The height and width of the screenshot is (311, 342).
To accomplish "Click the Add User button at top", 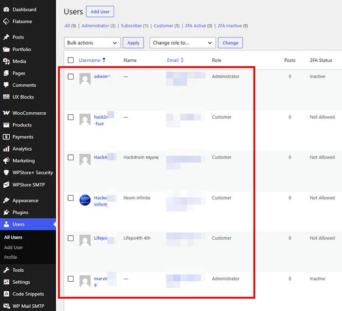I will coord(100,11).
